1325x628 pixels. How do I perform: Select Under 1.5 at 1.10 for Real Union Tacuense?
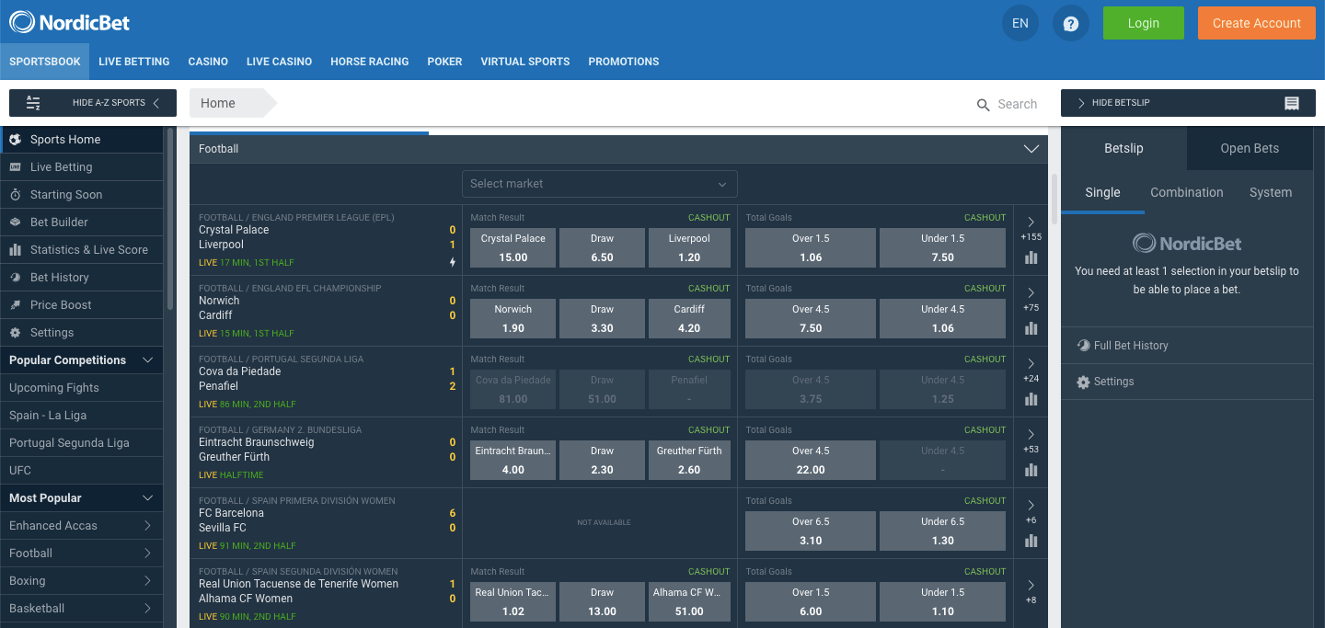[x=943, y=602]
